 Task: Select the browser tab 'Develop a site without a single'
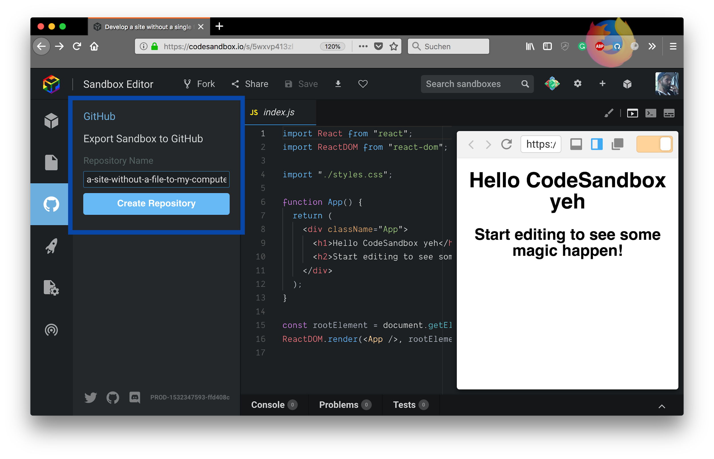148,27
